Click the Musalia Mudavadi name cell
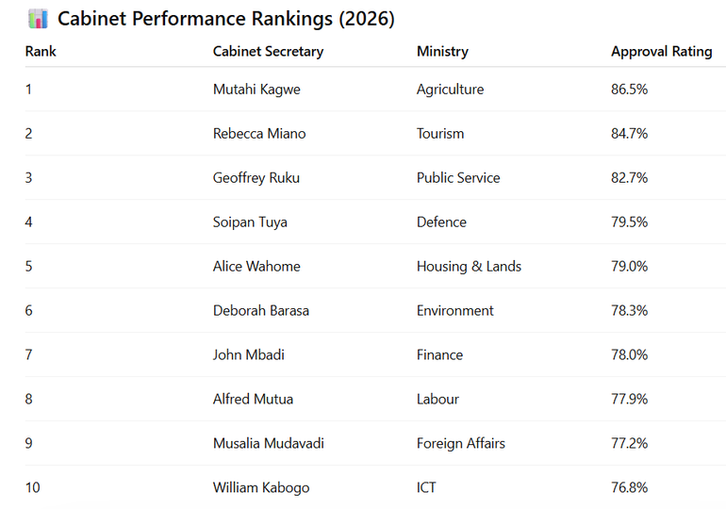This screenshot has width=726, height=509. pos(268,444)
